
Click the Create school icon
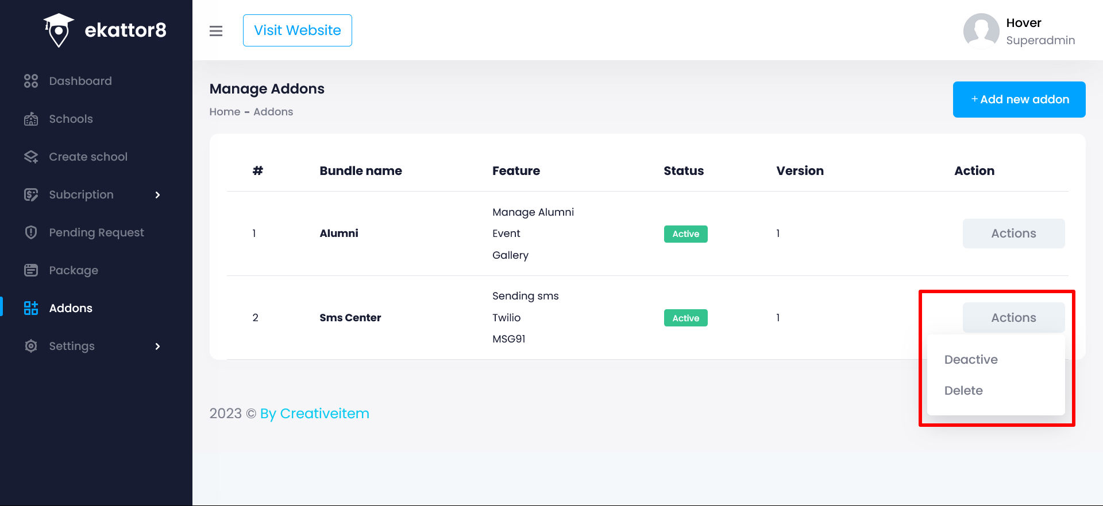(x=31, y=157)
